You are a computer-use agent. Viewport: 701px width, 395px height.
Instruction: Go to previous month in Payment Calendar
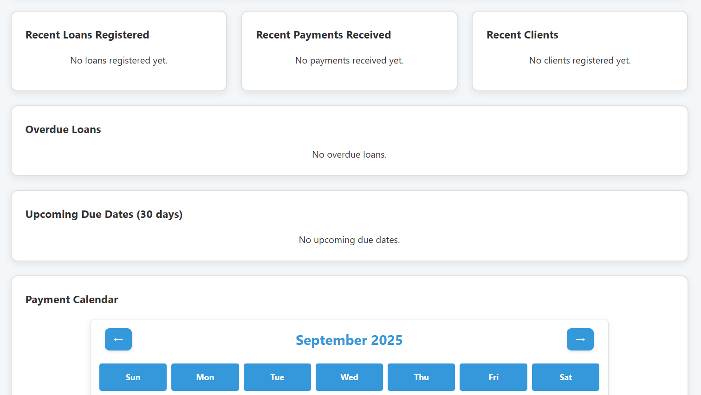[x=118, y=339]
